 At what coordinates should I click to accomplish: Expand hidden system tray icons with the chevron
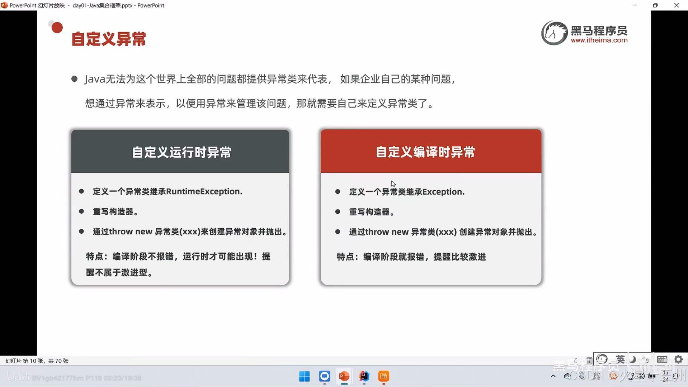click(553, 376)
